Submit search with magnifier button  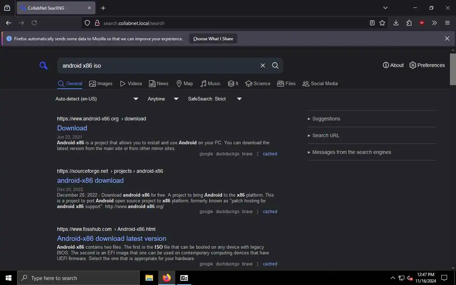pyautogui.click(x=275, y=66)
